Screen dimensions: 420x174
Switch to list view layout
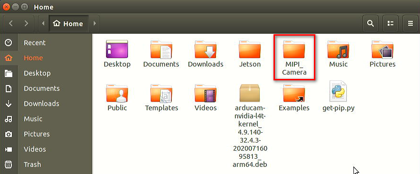[391, 24]
